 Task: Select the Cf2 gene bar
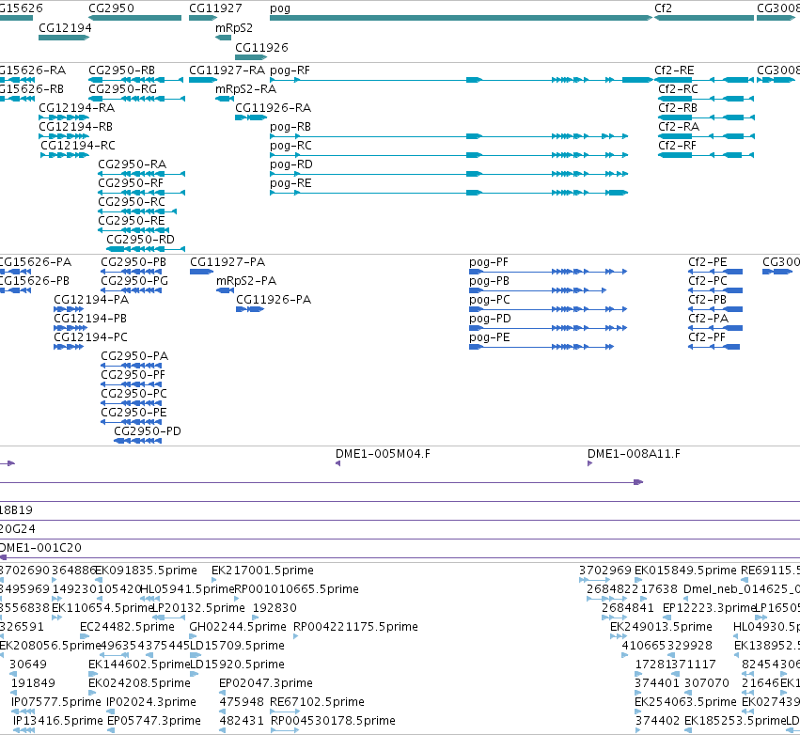(704, 18)
